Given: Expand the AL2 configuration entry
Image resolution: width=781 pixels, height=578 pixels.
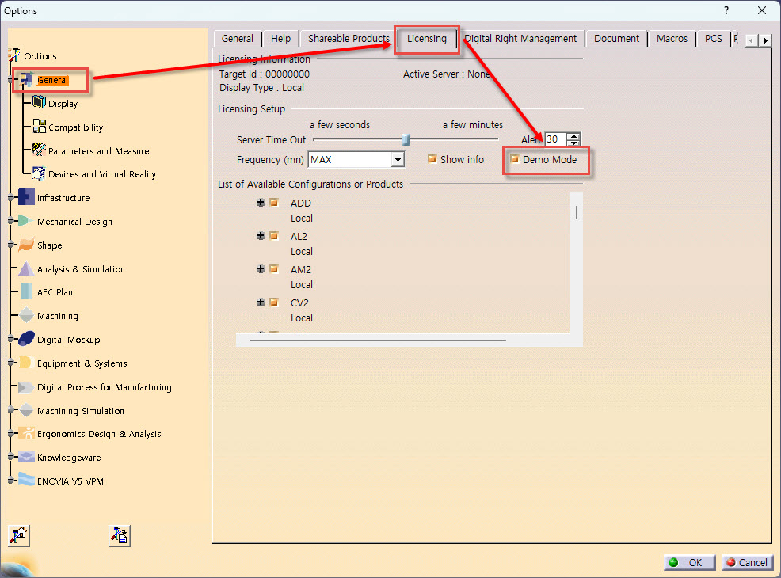Looking at the screenshot, I should pos(261,235).
